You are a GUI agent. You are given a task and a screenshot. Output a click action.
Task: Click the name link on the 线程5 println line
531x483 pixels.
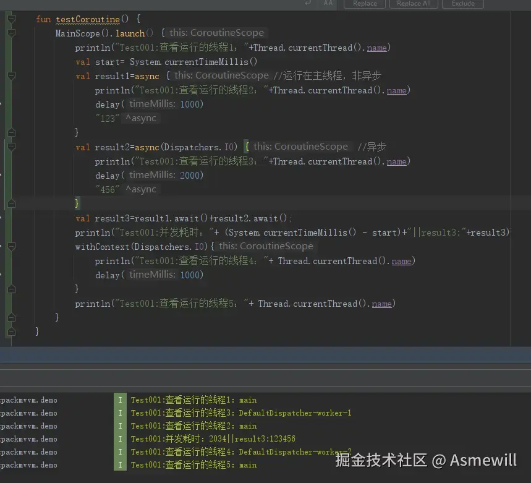coord(381,304)
